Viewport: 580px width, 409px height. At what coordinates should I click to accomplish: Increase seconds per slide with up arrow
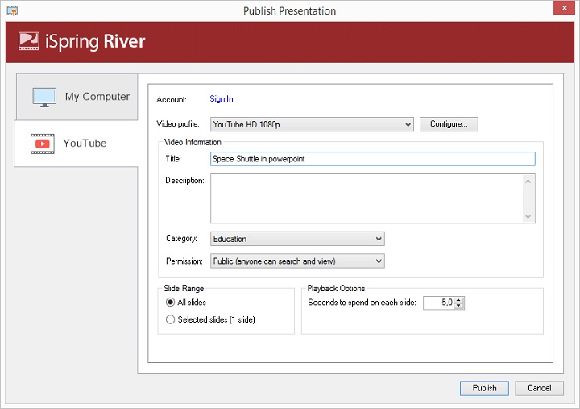tap(458, 300)
